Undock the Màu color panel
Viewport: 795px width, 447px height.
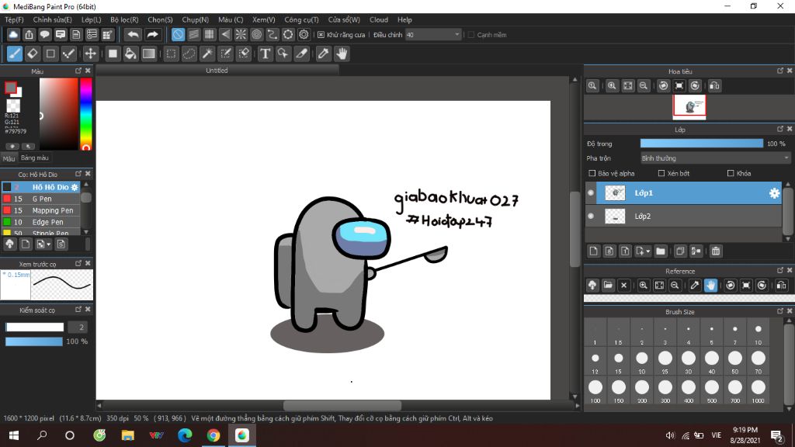coord(78,71)
